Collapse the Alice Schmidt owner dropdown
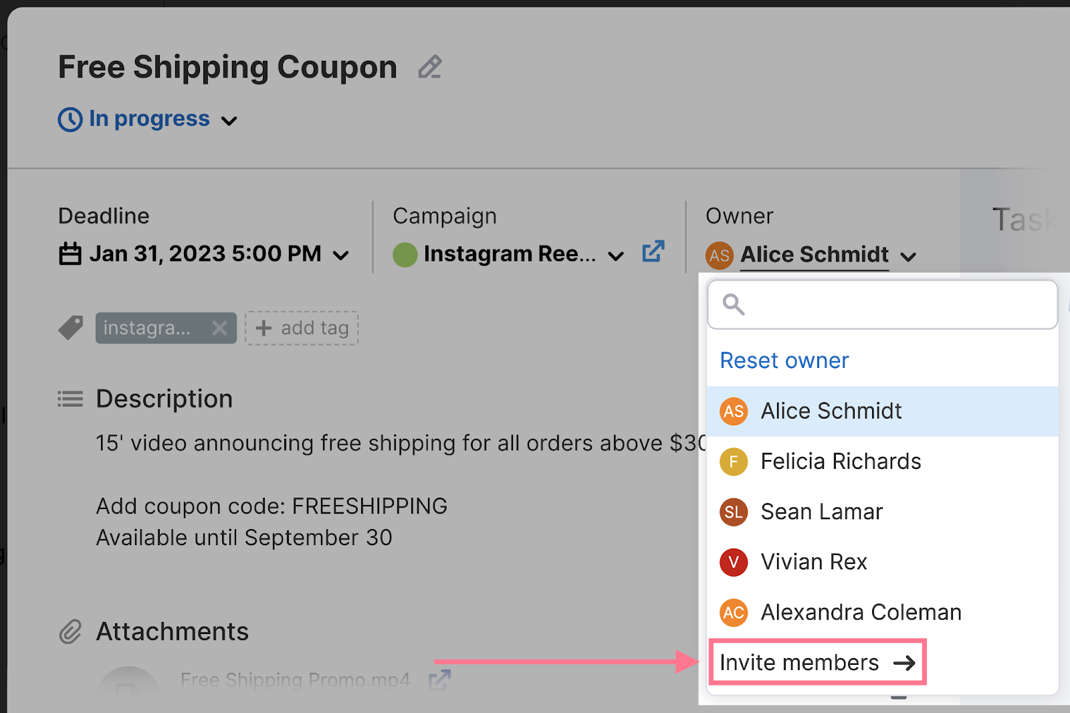This screenshot has height=713, width=1070. click(x=908, y=257)
